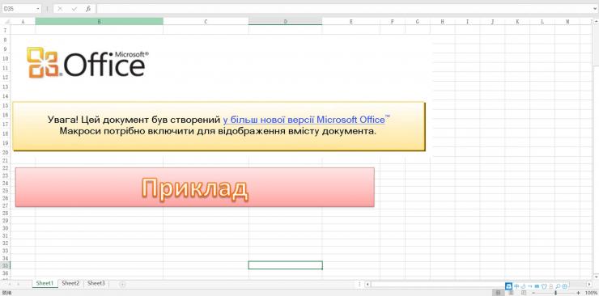Open the newer Microsoft Office version link

[x=304, y=120]
